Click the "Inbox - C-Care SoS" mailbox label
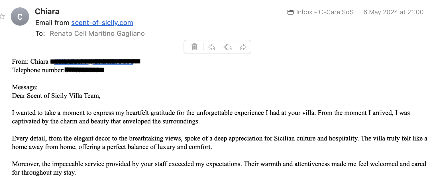 (325, 12)
